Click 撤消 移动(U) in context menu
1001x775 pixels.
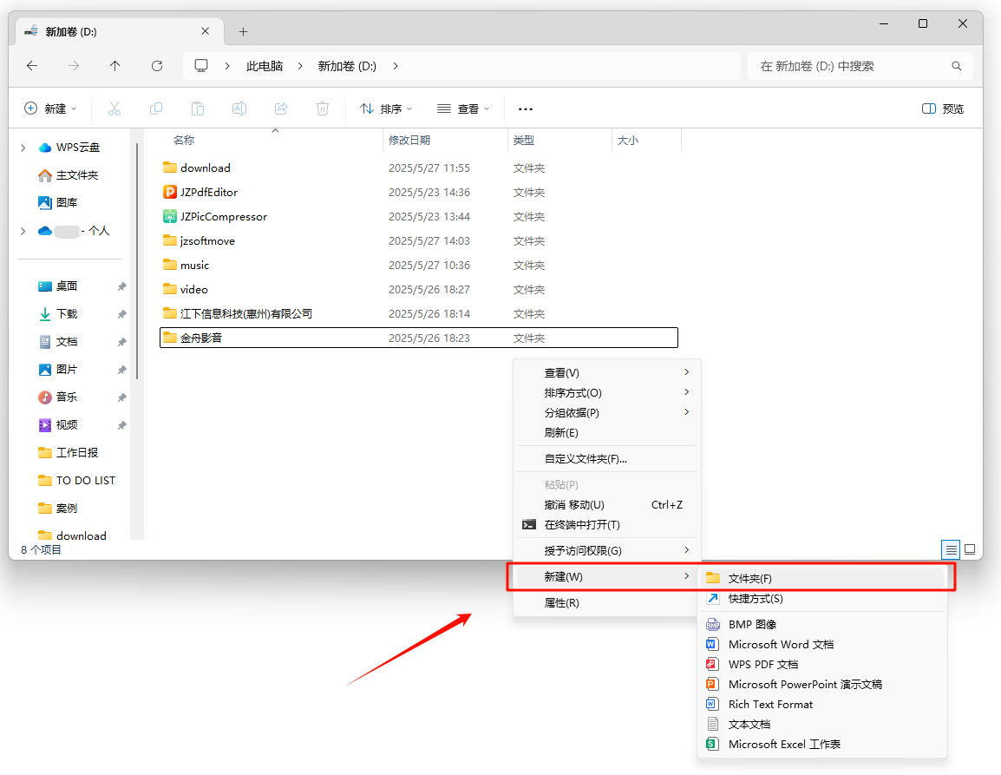coord(606,505)
